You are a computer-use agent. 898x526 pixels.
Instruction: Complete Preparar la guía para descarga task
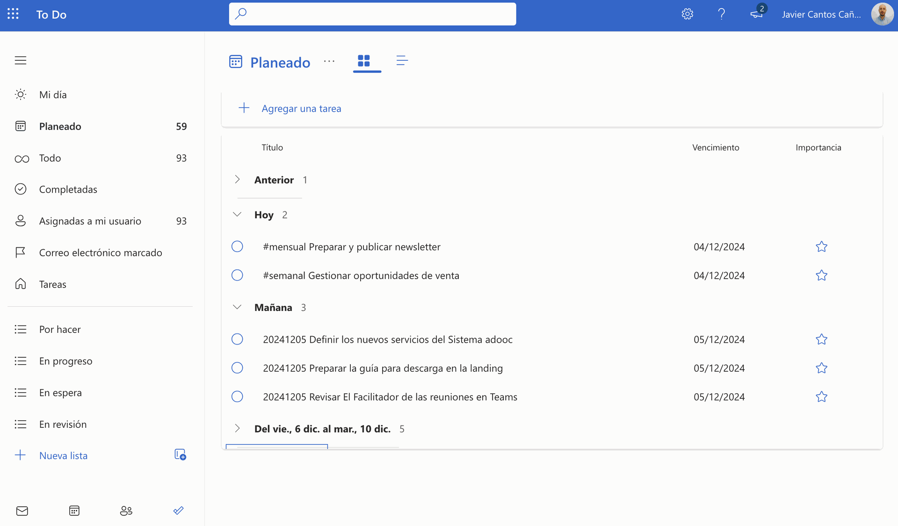pos(237,368)
